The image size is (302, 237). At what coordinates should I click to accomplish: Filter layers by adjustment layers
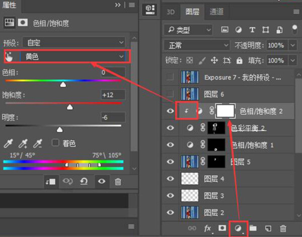tap(239, 30)
